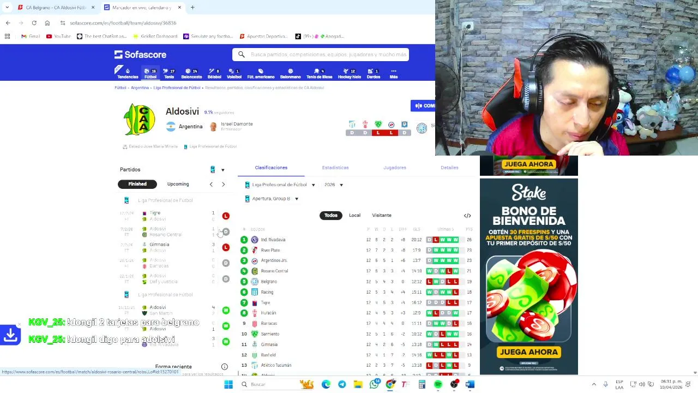
Task: Switch to the Detalles tab
Action: (449, 168)
